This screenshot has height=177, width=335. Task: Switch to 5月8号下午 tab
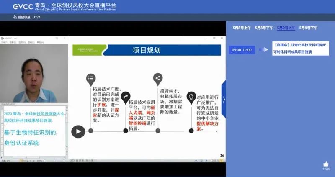[264, 28]
